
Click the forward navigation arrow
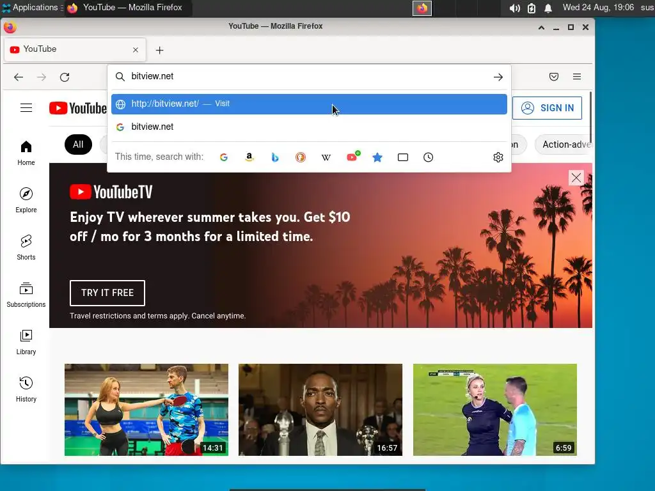[x=42, y=77]
